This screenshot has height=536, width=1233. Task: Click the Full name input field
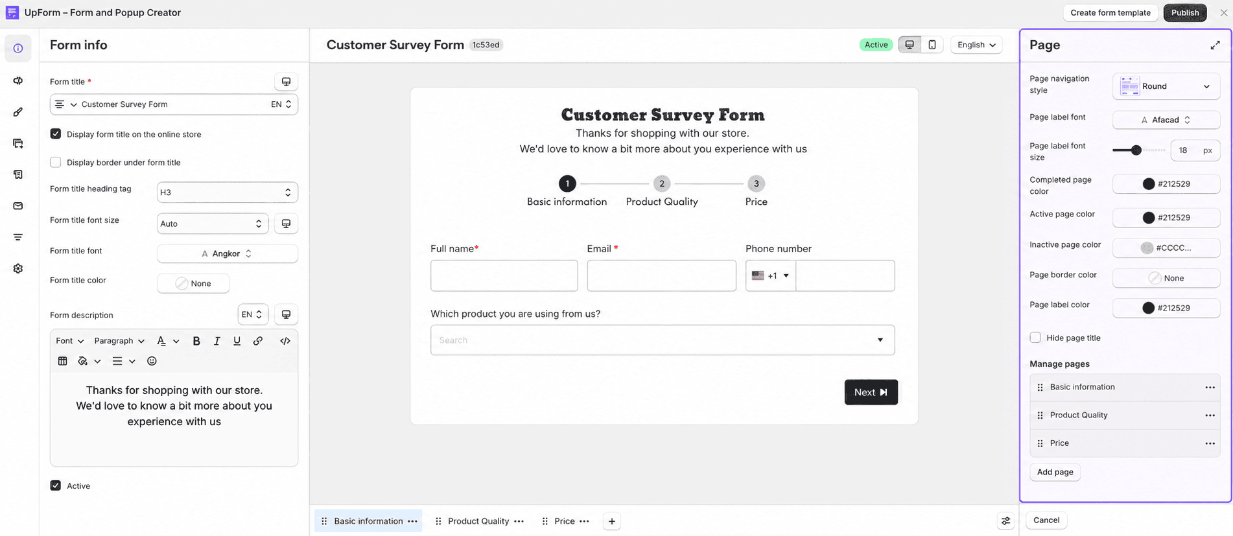point(504,275)
